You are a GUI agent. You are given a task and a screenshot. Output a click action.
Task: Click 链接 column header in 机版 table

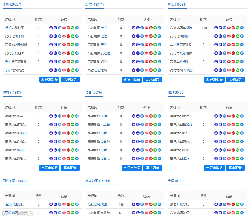(229, 19)
